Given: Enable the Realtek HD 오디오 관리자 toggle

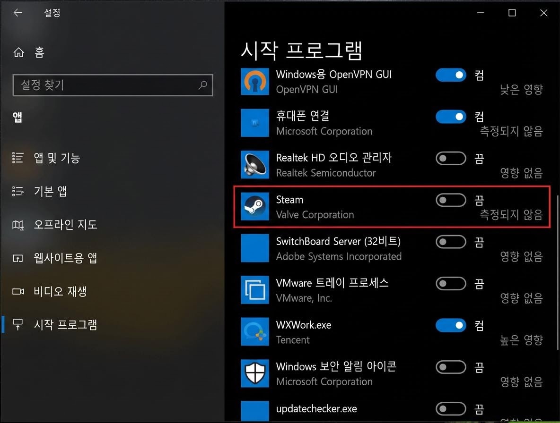Looking at the screenshot, I should click(450, 158).
